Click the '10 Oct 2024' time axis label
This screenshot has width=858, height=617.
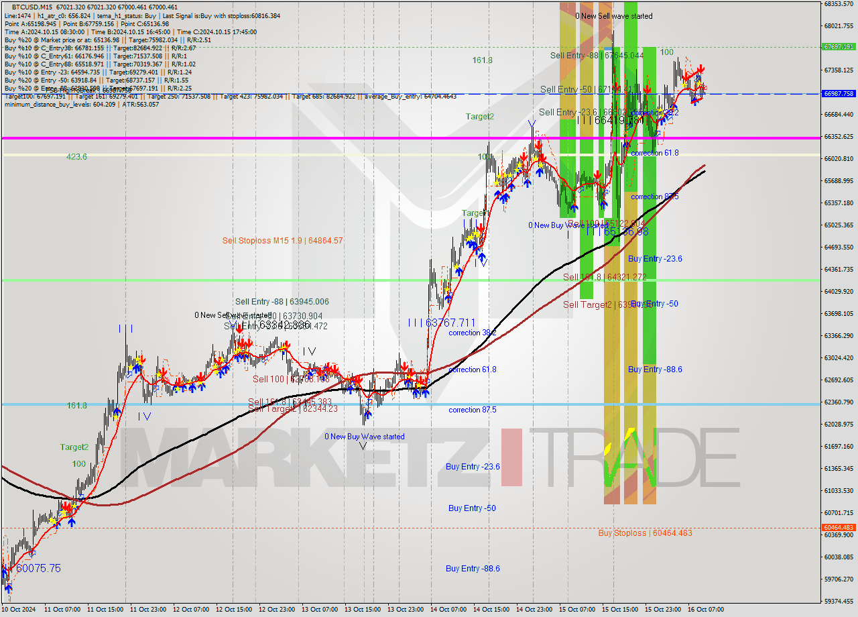click(x=19, y=610)
